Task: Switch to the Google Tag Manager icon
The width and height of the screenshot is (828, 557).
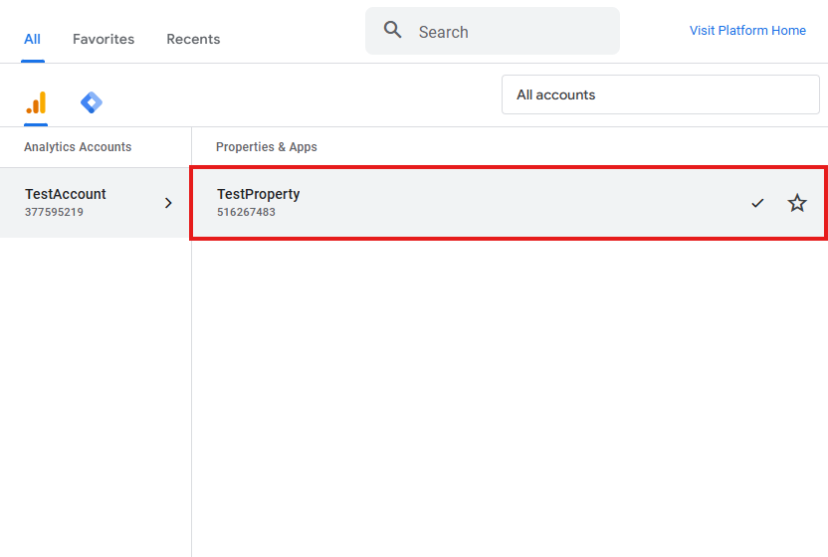Action: coord(92,102)
